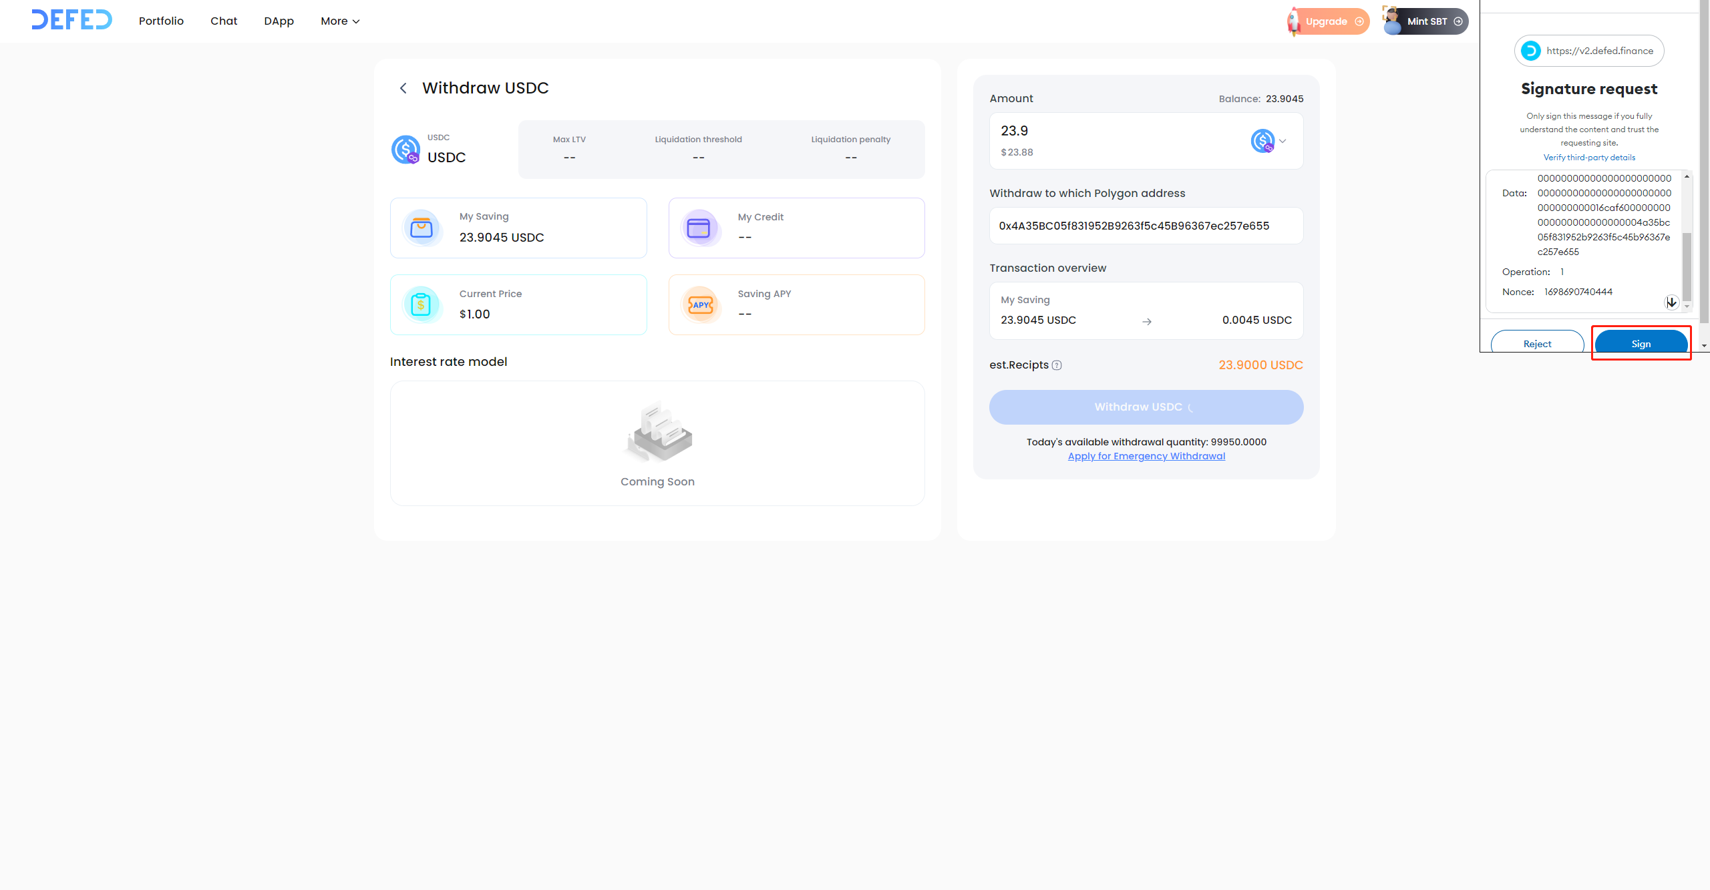Click the USDC coin icon in the header
Image resolution: width=1710 pixels, height=890 pixels.
[405, 149]
